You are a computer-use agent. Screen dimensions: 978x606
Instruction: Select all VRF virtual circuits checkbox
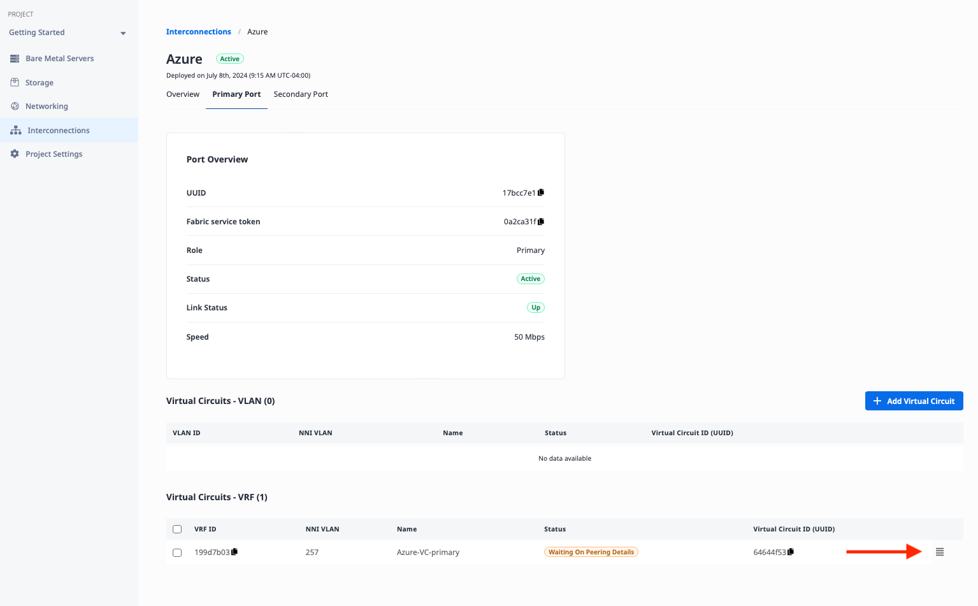pos(177,529)
